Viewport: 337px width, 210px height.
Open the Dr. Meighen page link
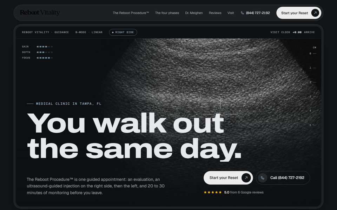(x=194, y=13)
